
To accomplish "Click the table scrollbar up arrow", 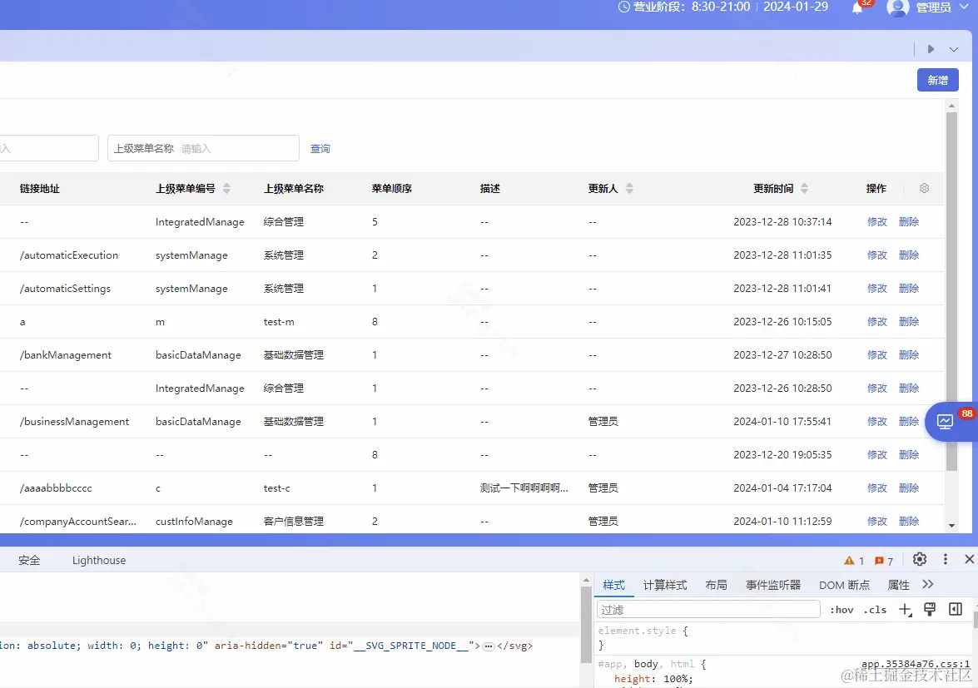I will (x=951, y=106).
